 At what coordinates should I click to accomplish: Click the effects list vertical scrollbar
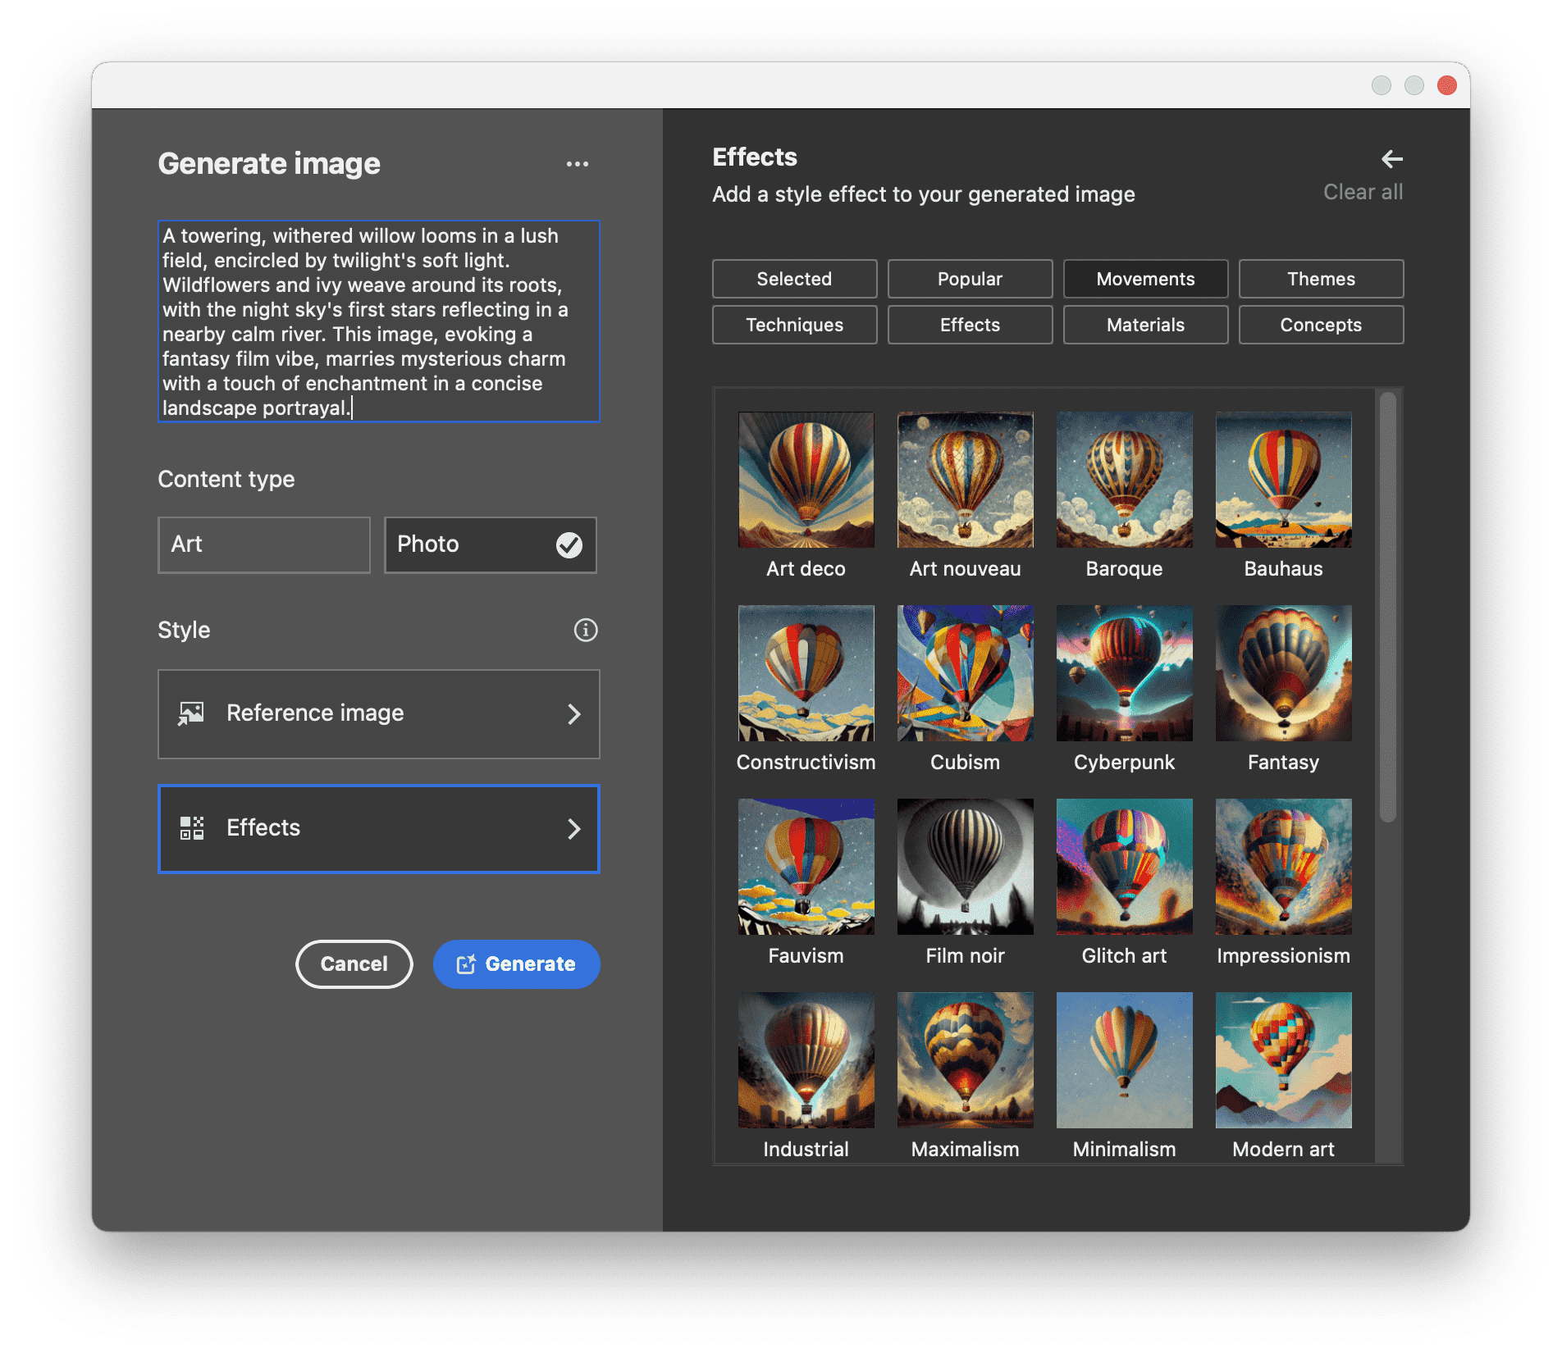click(1387, 607)
